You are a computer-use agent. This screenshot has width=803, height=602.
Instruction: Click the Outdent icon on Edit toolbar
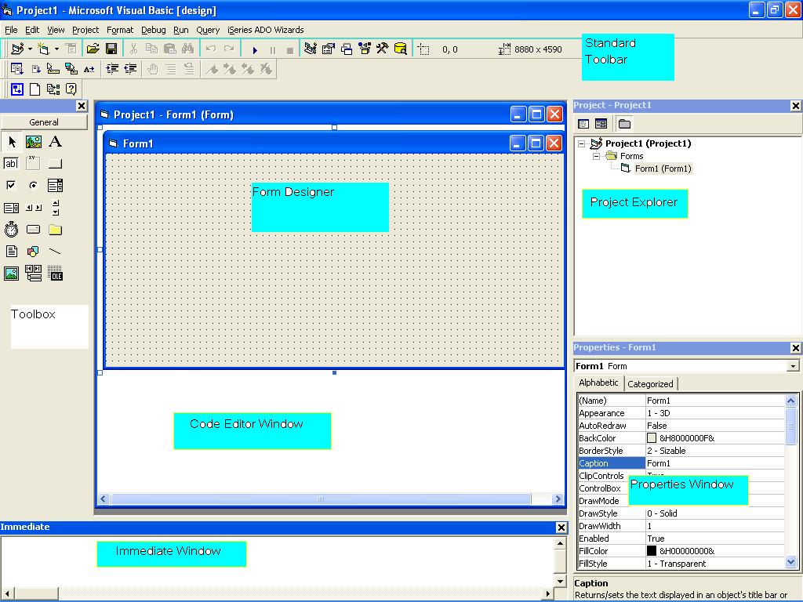tap(131, 69)
